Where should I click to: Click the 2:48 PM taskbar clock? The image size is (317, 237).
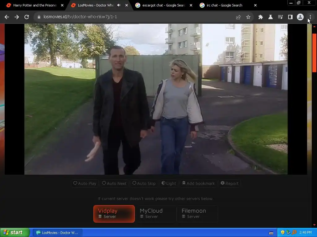pos(306,233)
